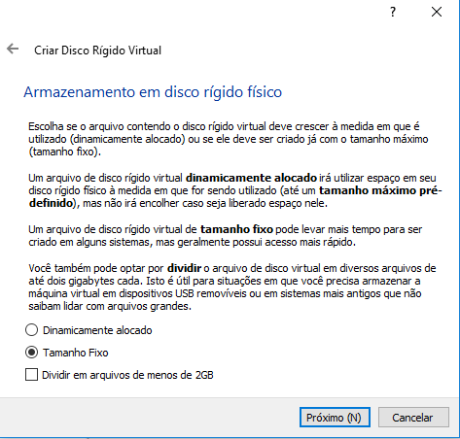
Task: Click the bold tamanho máximo pré-definido text
Action: click(380, 190)
